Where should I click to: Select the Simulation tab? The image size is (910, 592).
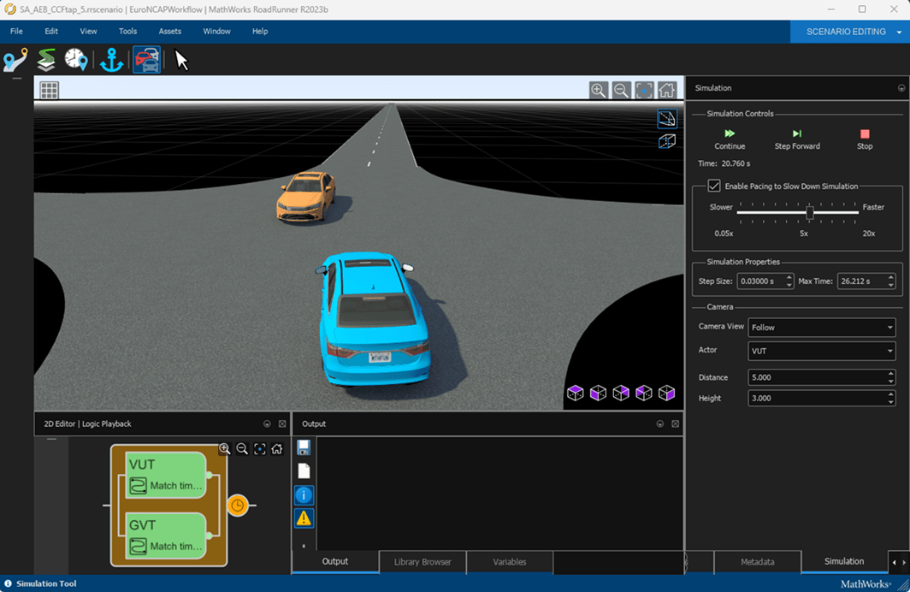844,561
